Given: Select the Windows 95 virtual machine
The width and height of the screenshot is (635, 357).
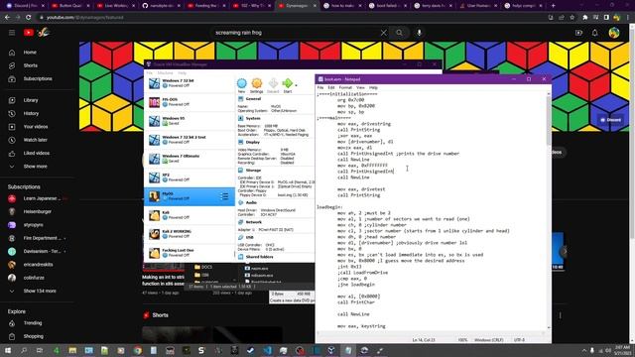Looking at the screenshot, I should pyautogui.click(x=190, y=121).
